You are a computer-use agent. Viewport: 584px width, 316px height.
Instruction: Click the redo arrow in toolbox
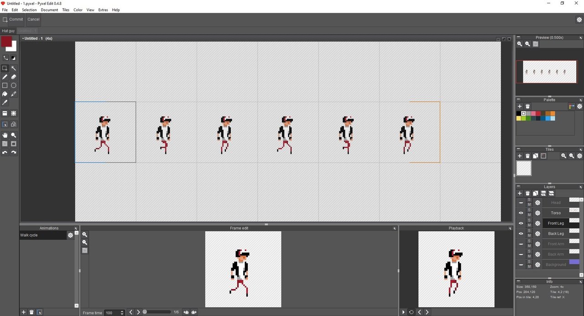13,152
